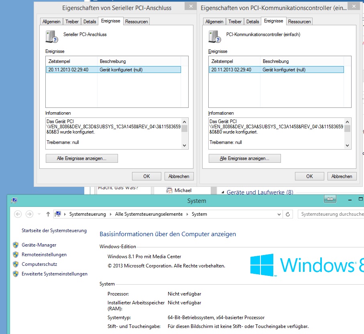Click the System window title bar icon

pos(14,200)
